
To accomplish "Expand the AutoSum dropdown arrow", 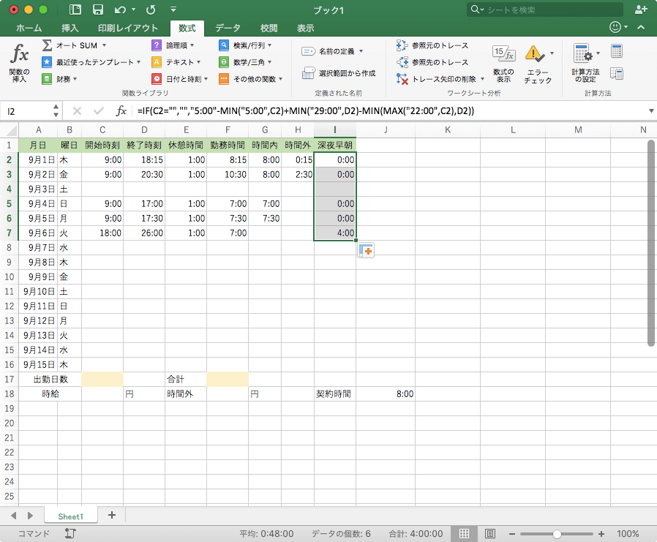I will click(x=105, y=45).
